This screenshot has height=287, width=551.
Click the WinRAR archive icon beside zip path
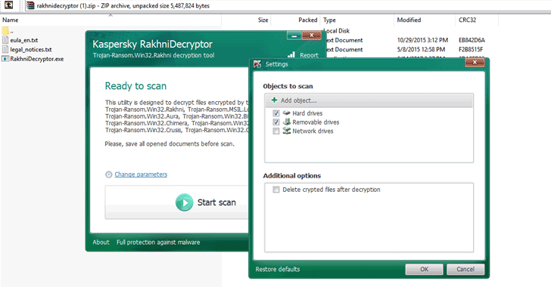31,5
